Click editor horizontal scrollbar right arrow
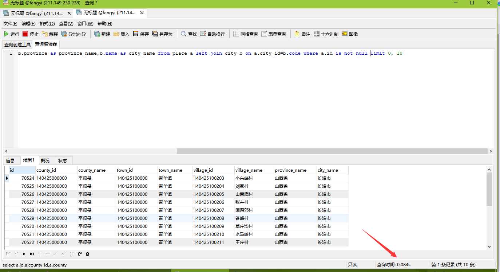This screenshot has height=272, width=500. (491, 151)
